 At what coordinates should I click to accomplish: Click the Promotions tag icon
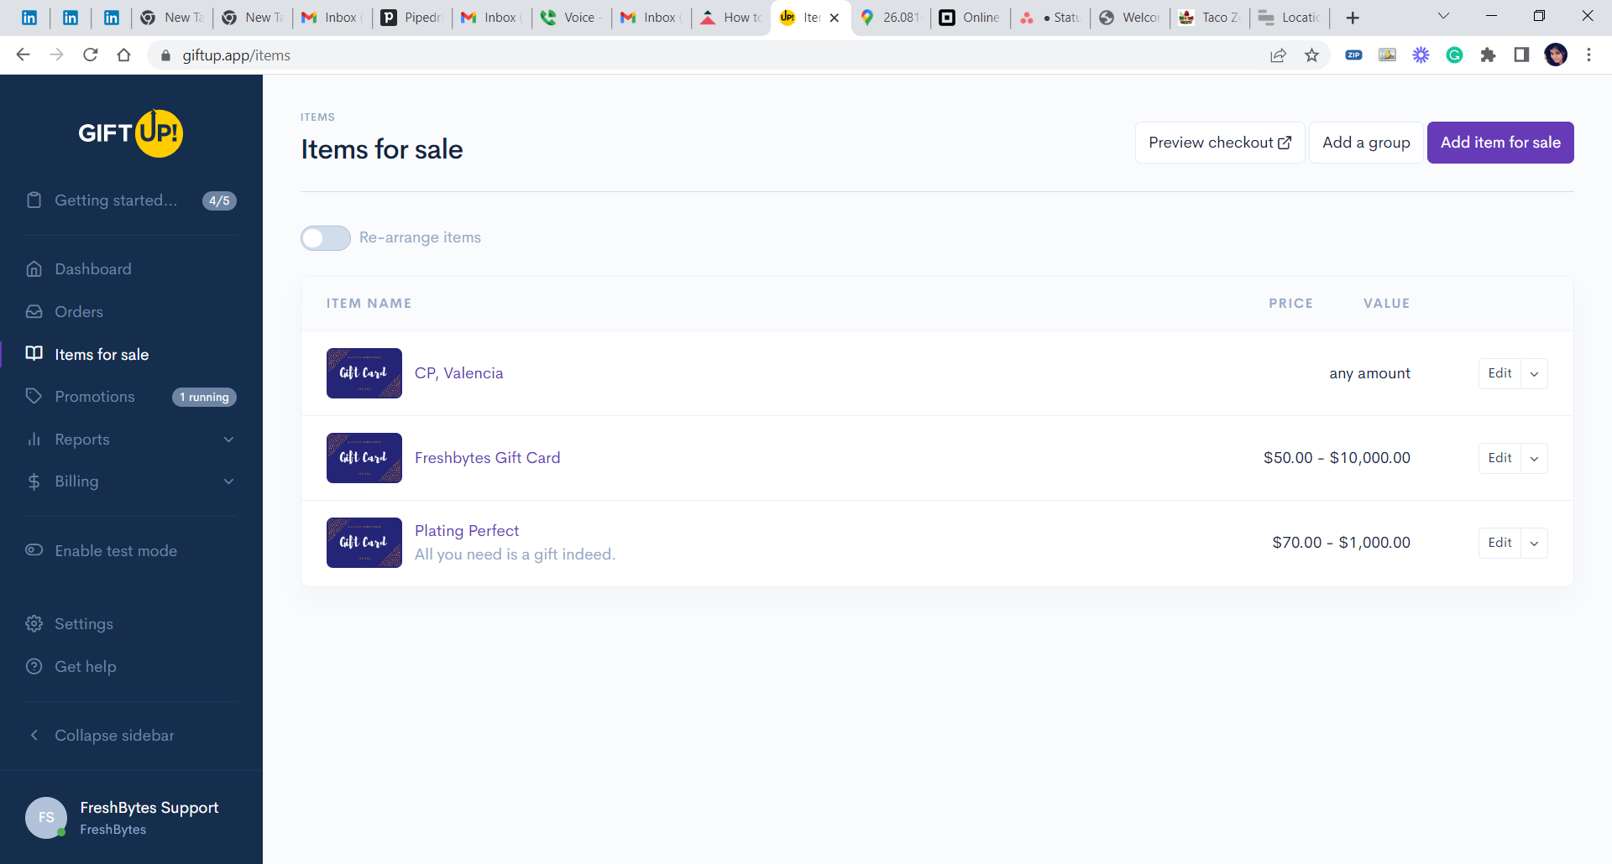tap(34, 397)
